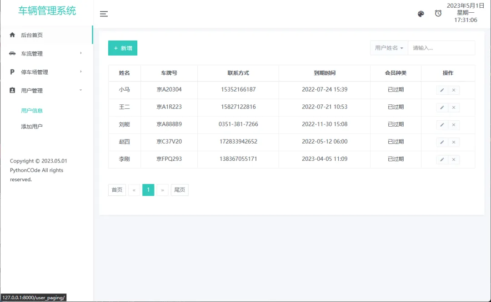
Task: Click expiry date 2023-04-05 11:09
Action: (x=325, y=159)
